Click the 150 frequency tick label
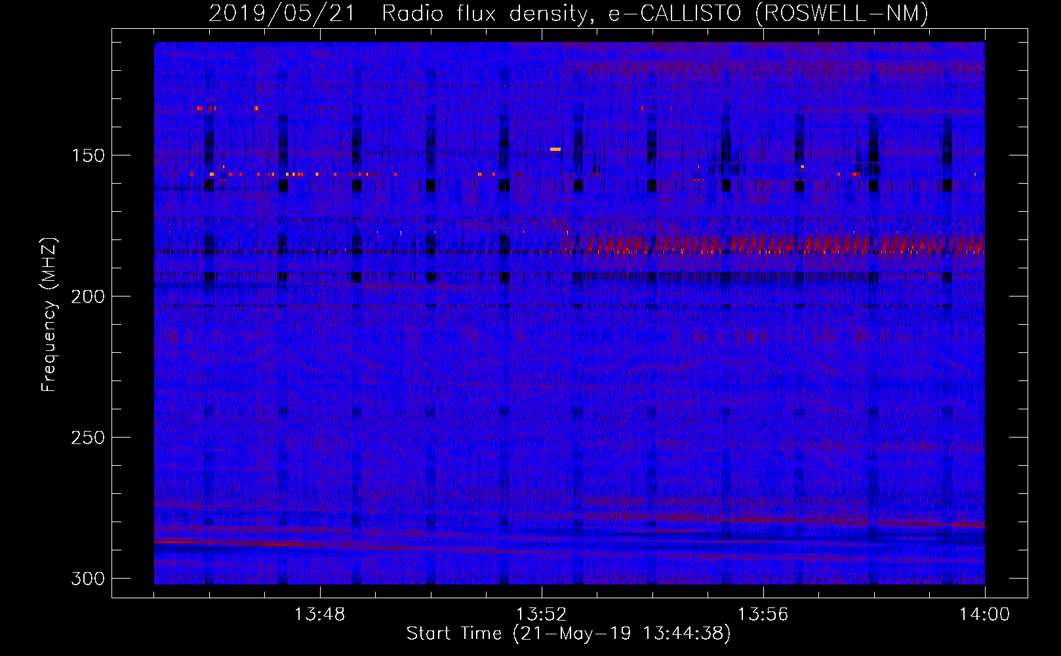This screenshot has width=1061, height=656. click(87, 155)
